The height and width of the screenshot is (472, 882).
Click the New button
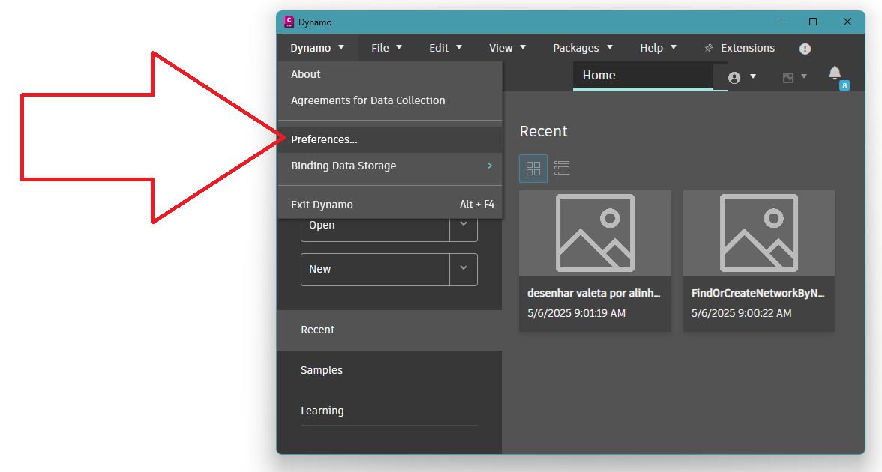pyautogui.click(x=375, y=270)
